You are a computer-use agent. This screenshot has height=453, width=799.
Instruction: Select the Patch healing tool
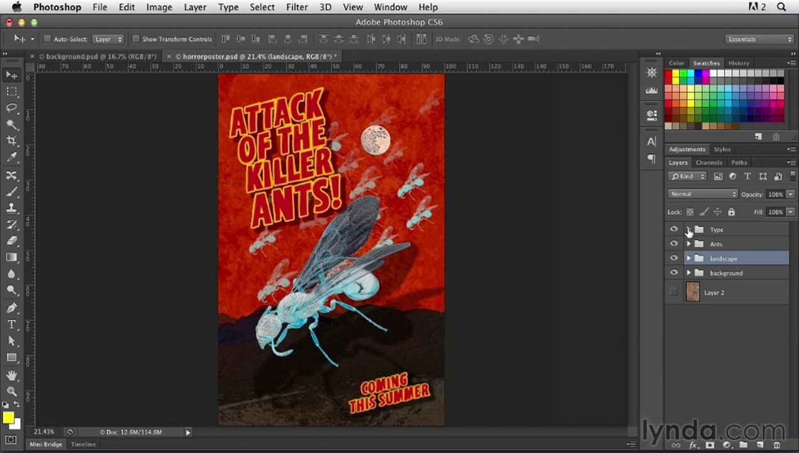coord(12,176)
